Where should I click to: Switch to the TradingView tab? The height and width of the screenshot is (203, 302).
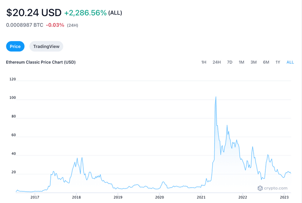(46, 46)
